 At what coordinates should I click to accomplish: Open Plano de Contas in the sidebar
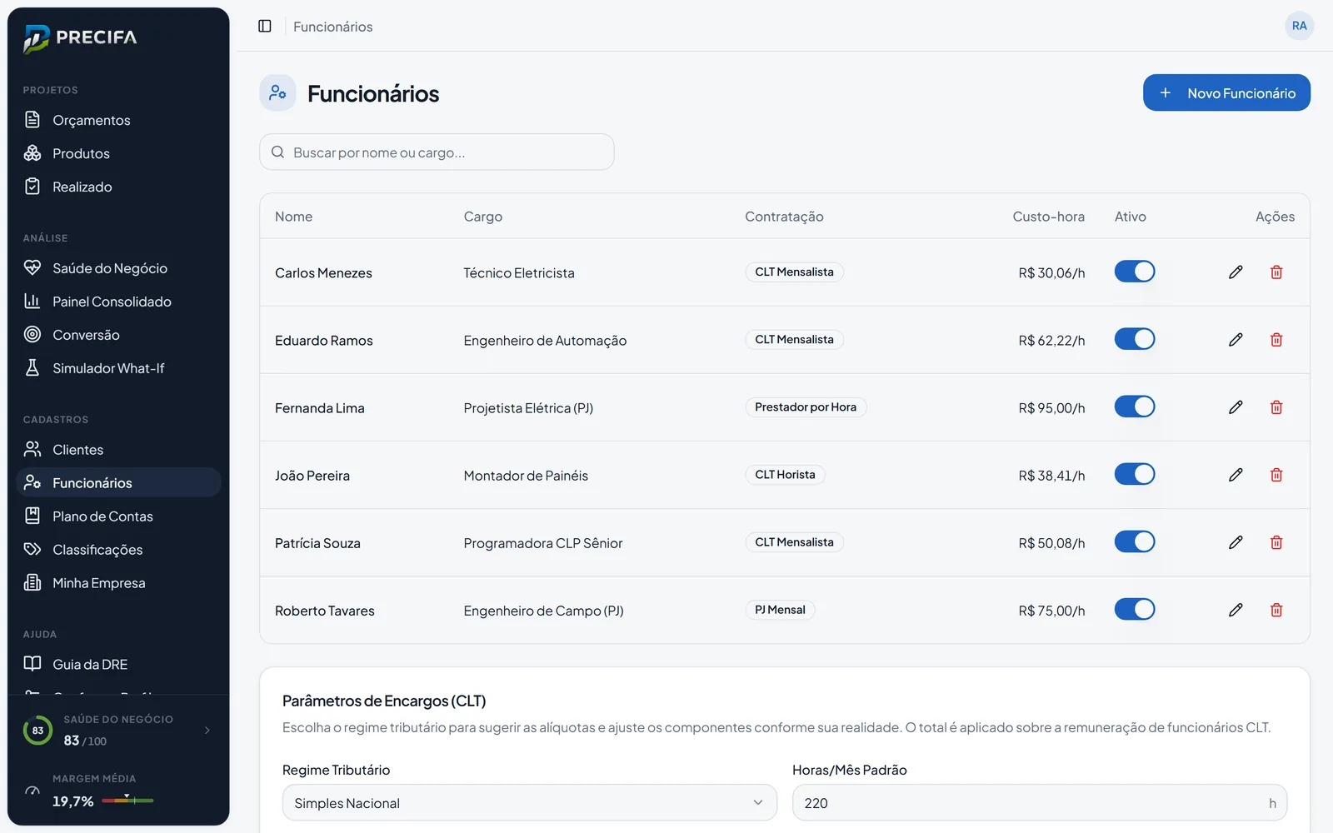pos(118,516)
